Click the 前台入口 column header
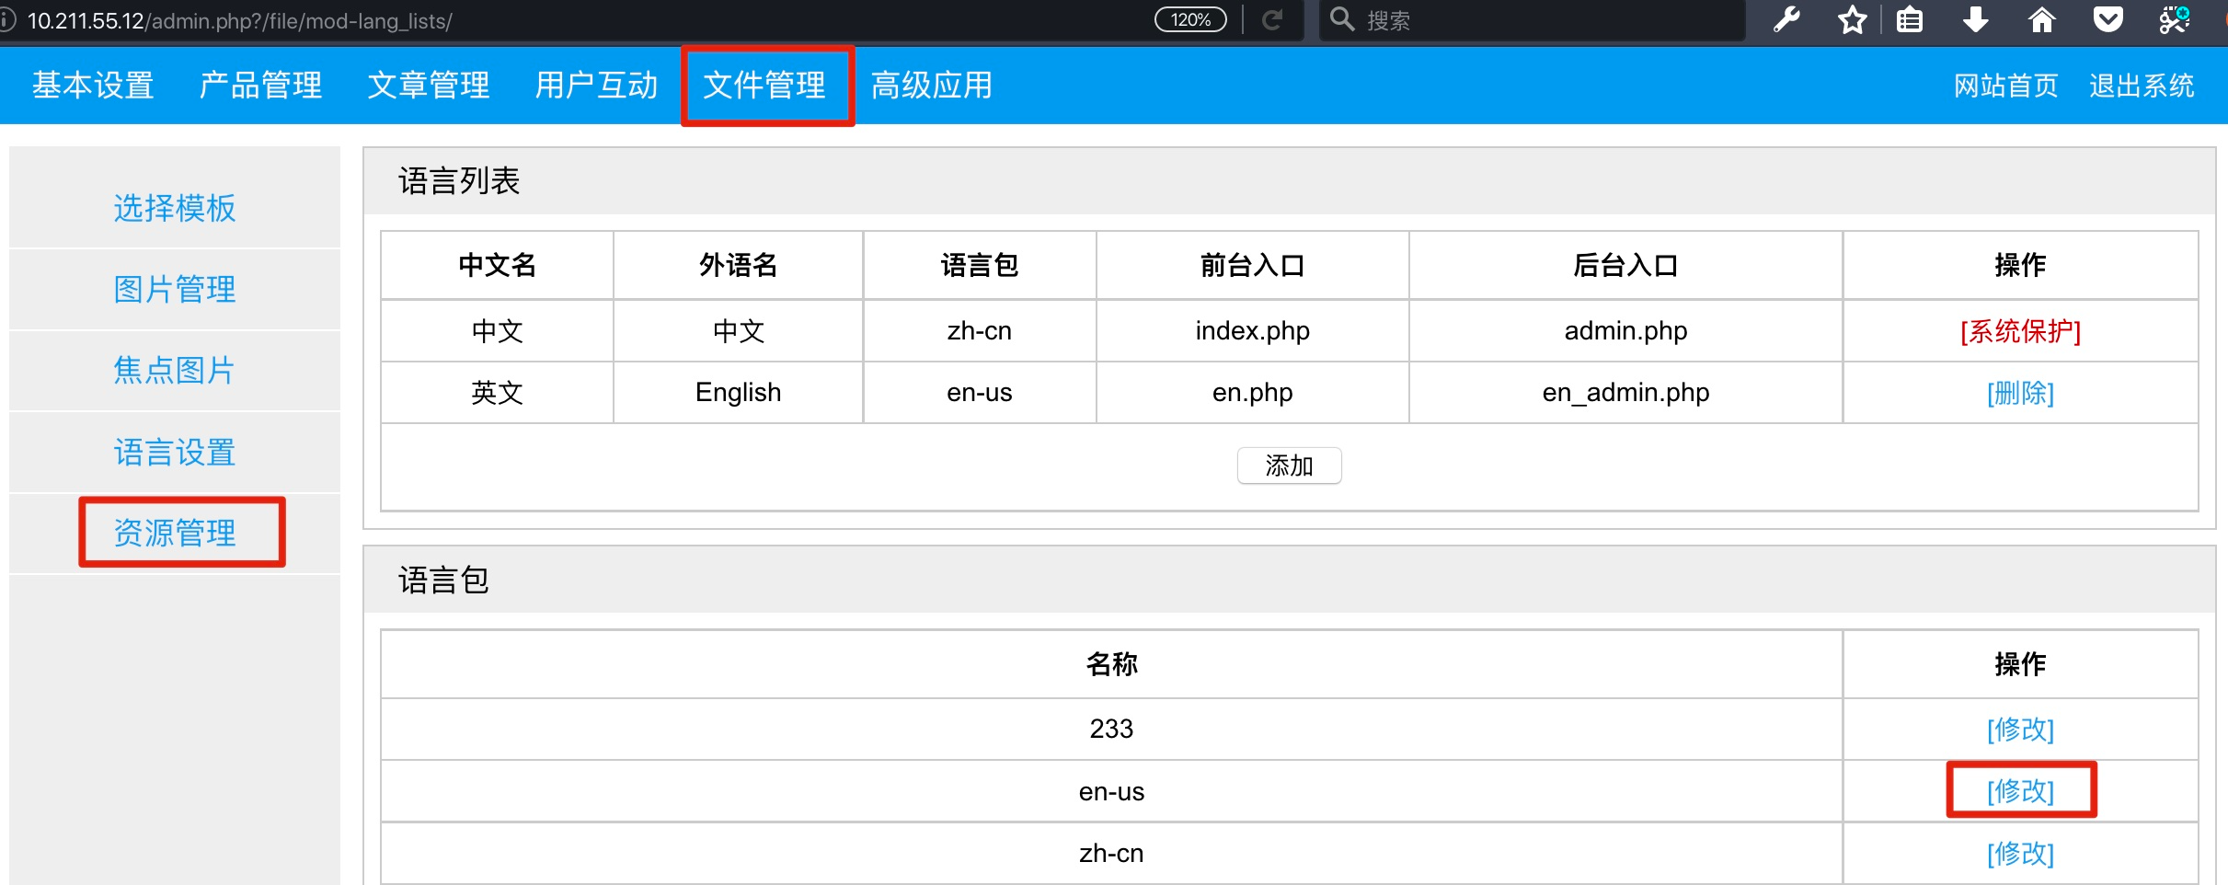 (1252, 266)
